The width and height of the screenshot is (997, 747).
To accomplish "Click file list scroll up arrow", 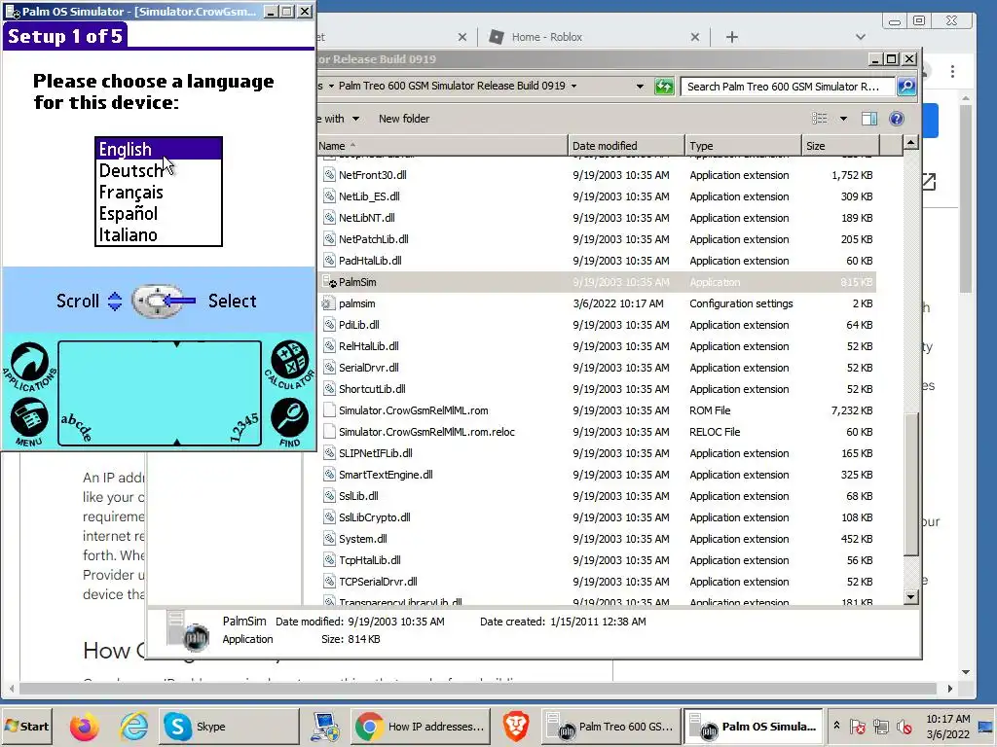I will [910, 142].
